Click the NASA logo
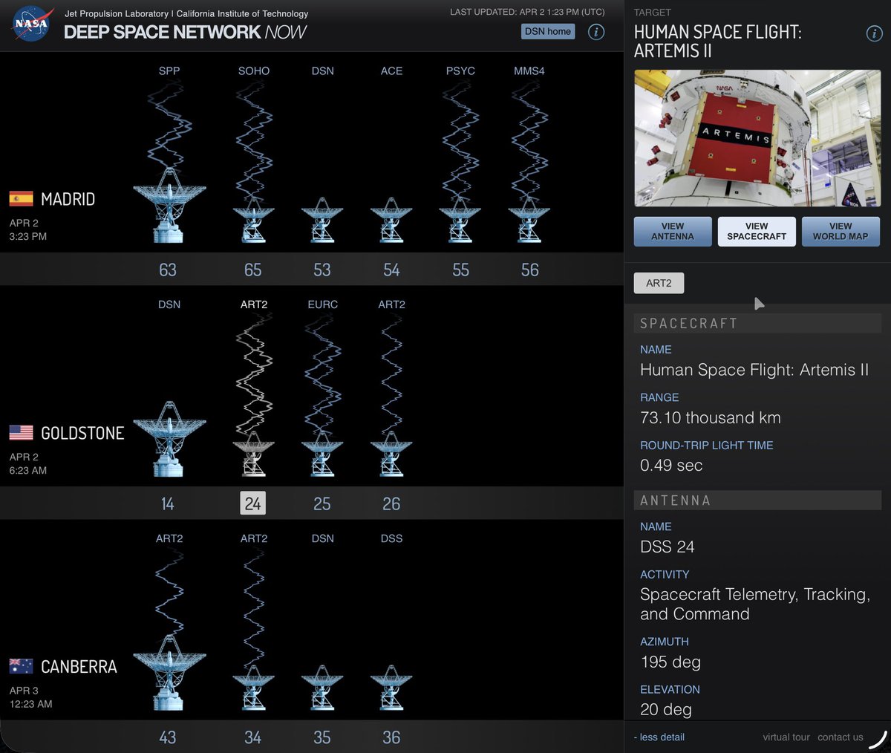Viewport: 891px width, 753px height. 32,24
